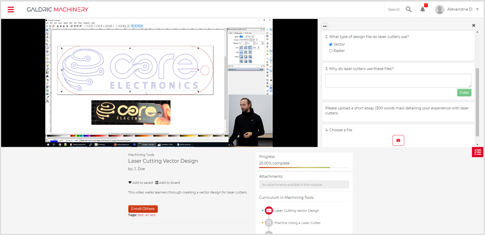Screen dimensions: 485x235
Task: Click the "Attachments" heading
Action: (x=271, y=176)
